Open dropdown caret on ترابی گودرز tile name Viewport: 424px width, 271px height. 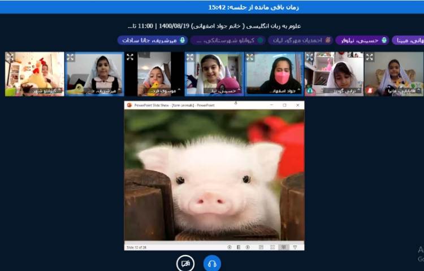pos(359,90)
